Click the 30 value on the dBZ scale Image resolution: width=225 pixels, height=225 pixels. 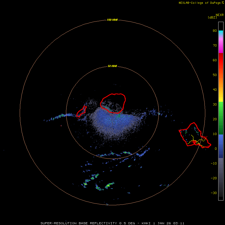pyautogui.click(x=215, y=104)
